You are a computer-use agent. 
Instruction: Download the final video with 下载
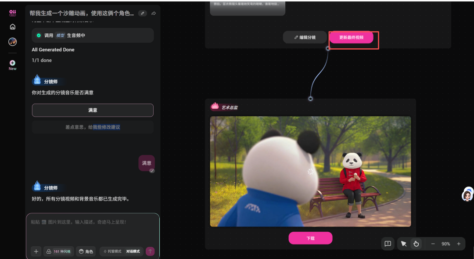(x=310, y=238)
